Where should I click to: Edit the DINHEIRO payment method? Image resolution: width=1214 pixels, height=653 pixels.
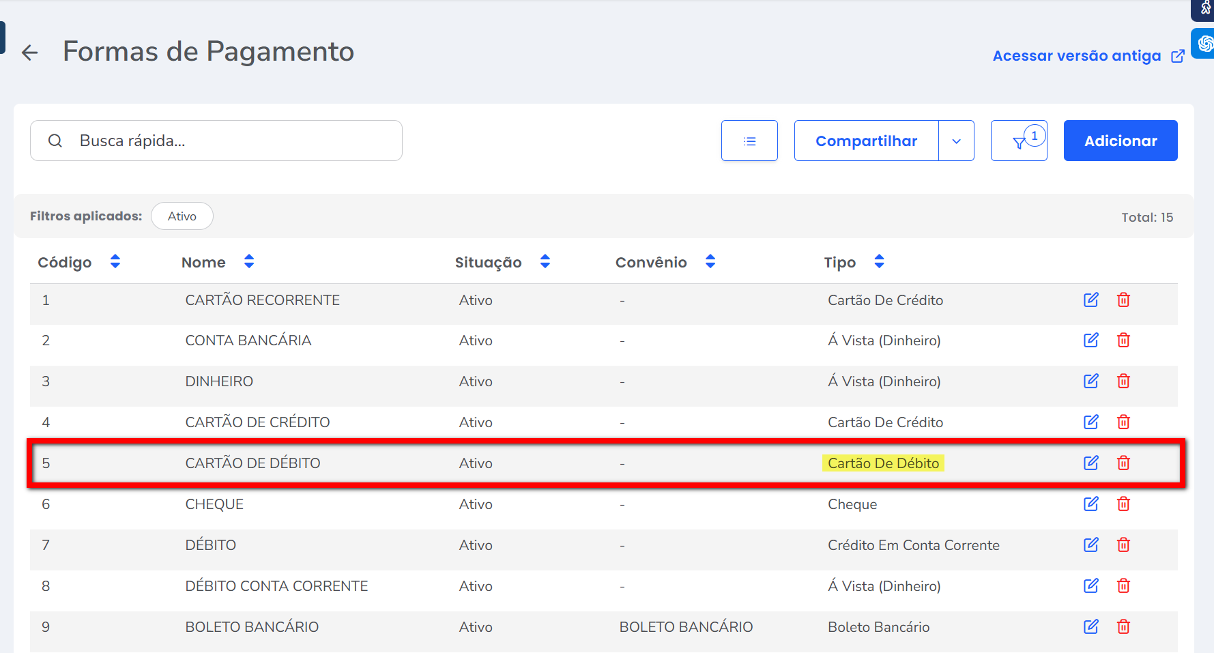click(x=1090, y=381)
